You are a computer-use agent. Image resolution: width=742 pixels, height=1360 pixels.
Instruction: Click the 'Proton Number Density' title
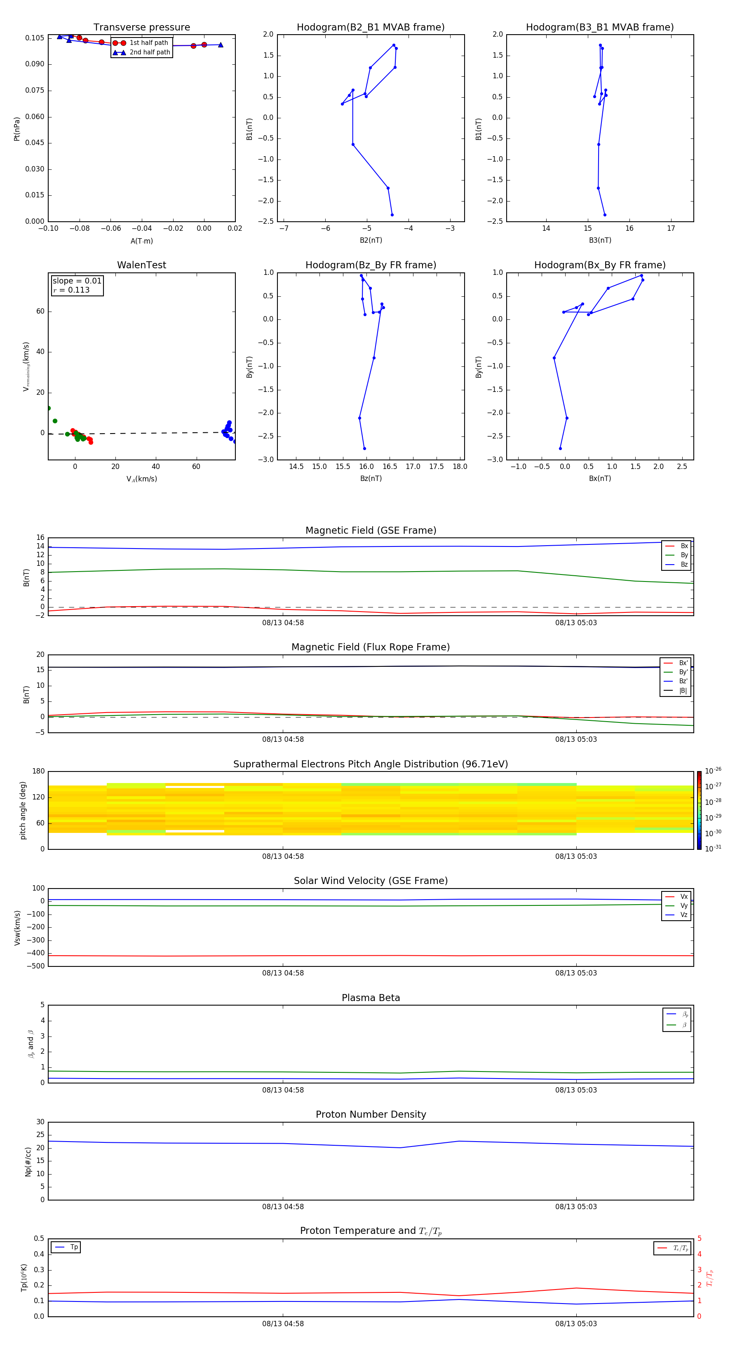pyautogui.click(x=371, y=1114)
